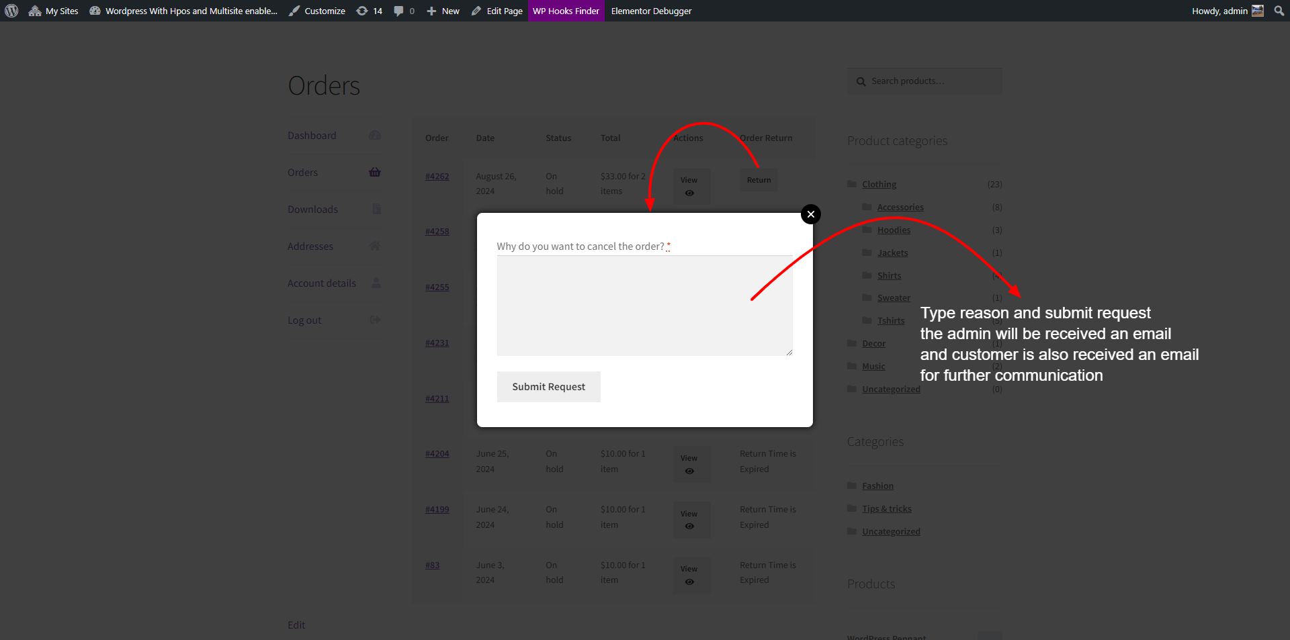Submit the return request
Screen dimensions: 1290x640
(548, 387)
